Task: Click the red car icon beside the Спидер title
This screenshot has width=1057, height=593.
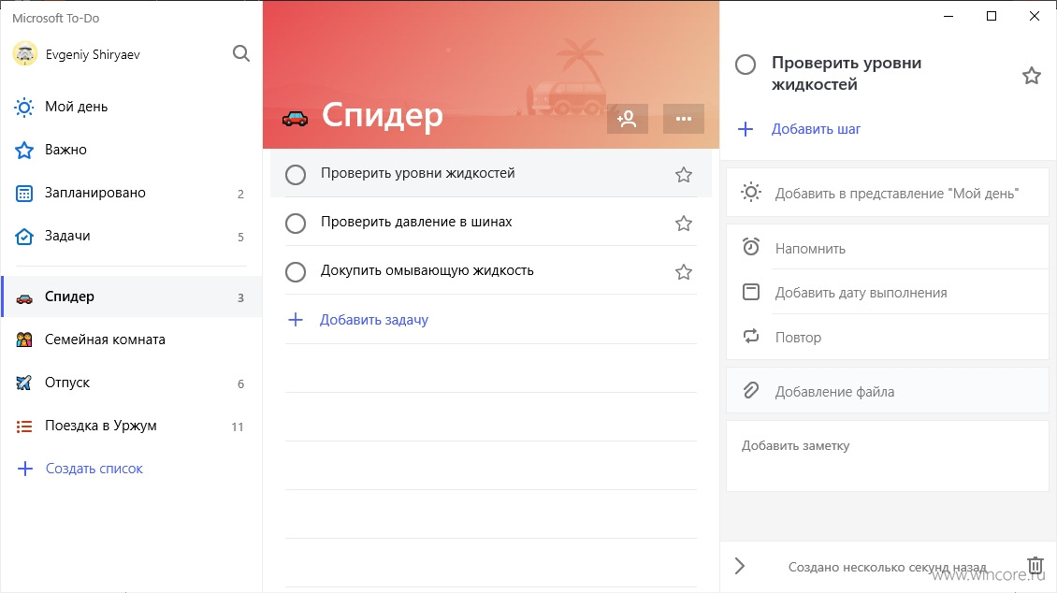Action: (295, 120)
